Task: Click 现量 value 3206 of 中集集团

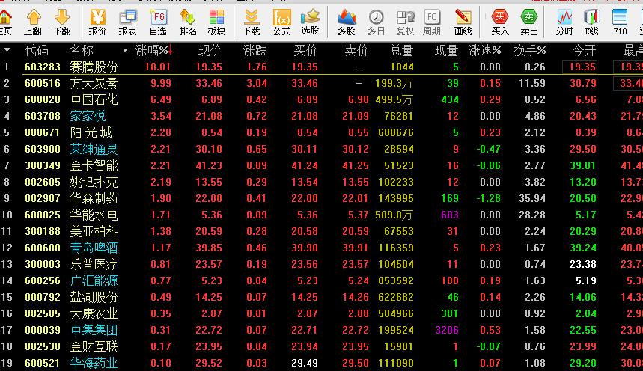Action: (x=447, y=330)
